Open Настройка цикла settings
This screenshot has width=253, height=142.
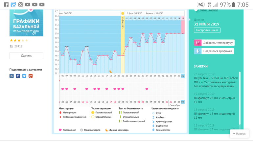207,30
